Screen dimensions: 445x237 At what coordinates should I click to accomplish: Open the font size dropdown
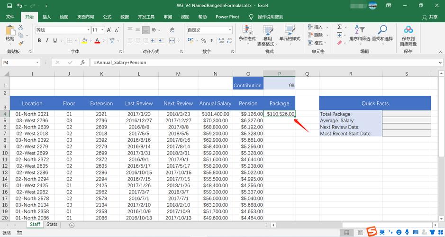pyautogui.click(x=102, y=30)
